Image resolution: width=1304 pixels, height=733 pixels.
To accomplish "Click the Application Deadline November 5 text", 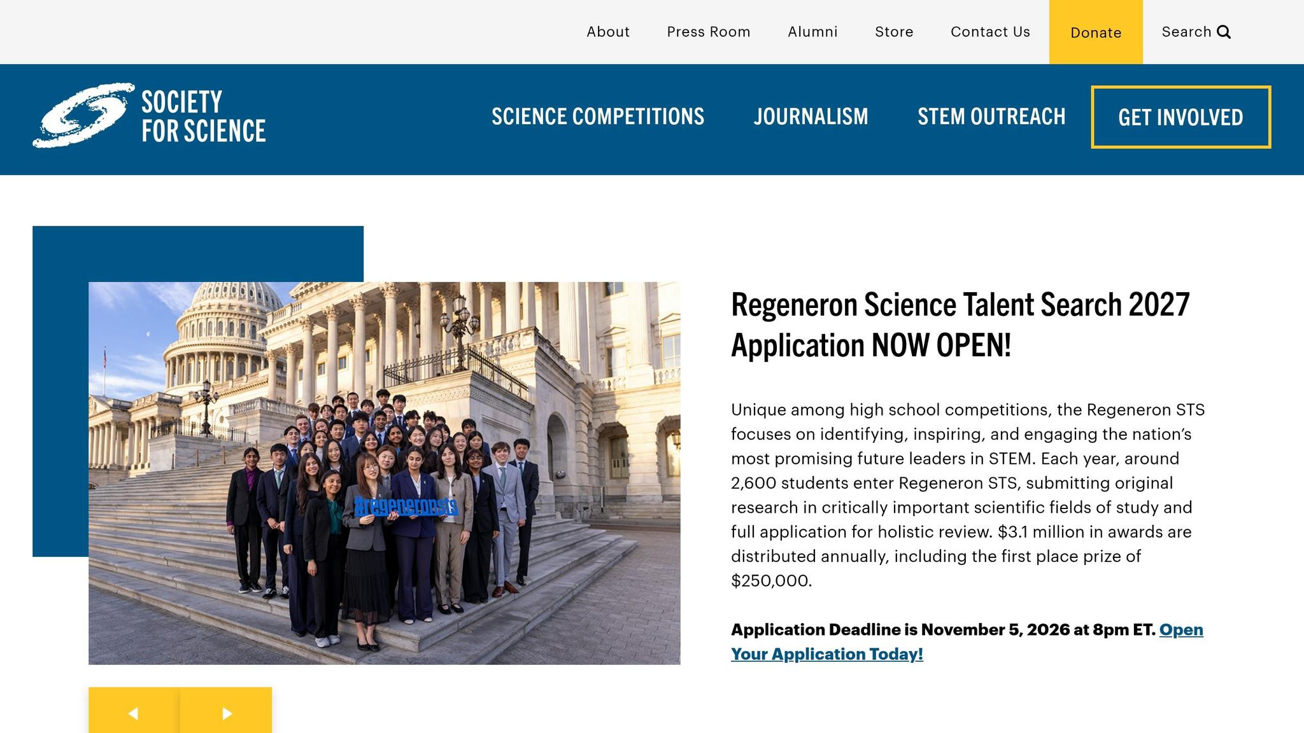I will tap(943, 629).
